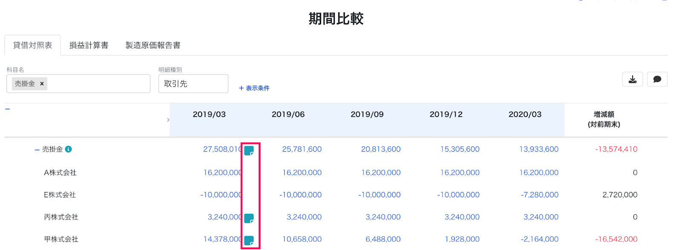Image resolution: width=682 pixels, height=250 pixels.
Task: Click the 甲株式会社 row label
Action: (61, 239)
